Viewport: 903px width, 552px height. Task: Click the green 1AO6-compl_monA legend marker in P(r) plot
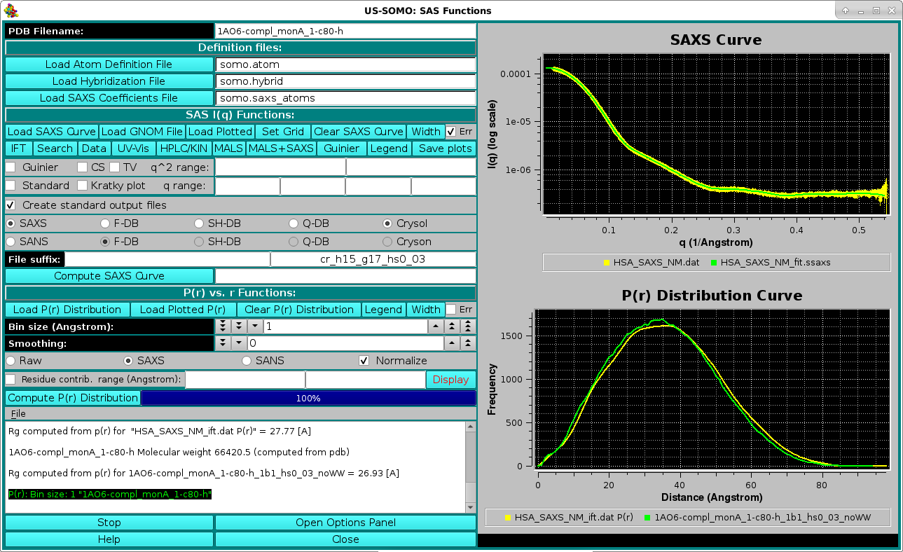(647, 518)
